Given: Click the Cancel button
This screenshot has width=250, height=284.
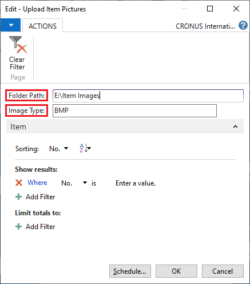Looking at the screenshot, I should 223,271.
